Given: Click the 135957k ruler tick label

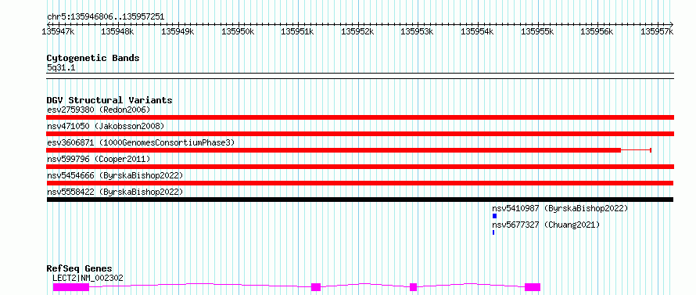Looking at the screenshot, I should tap(658, 31).
